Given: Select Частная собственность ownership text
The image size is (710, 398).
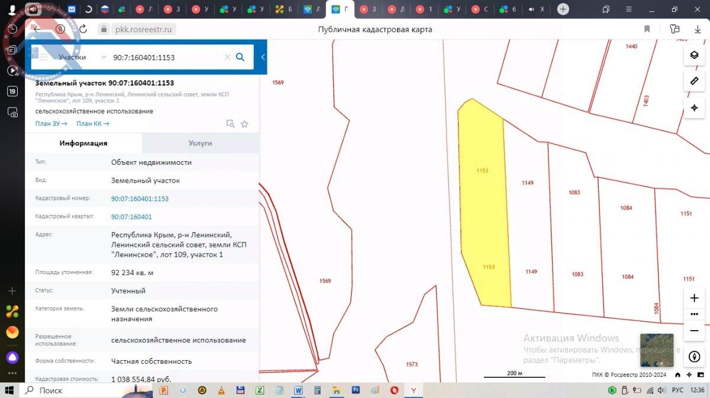Looking at the screenshot, I should 151,361.
